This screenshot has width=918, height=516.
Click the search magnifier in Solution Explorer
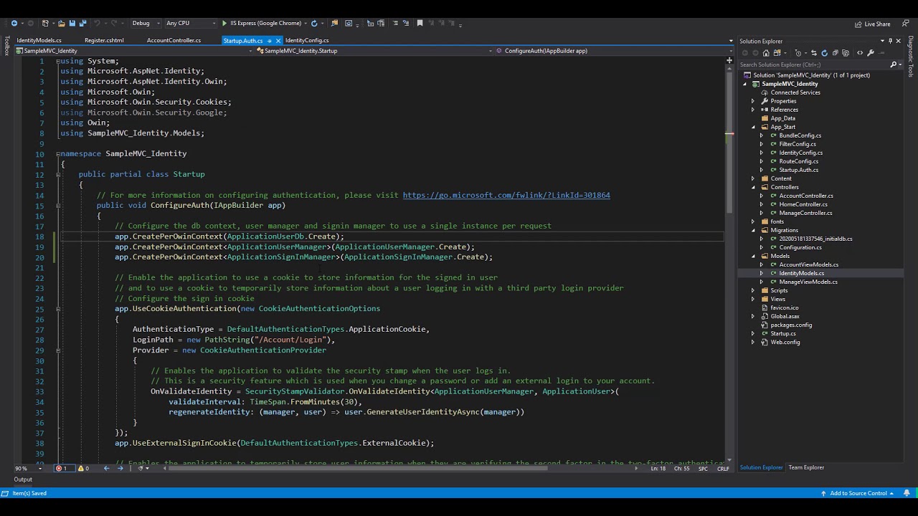pyautogui.click(x=894, y=64)
